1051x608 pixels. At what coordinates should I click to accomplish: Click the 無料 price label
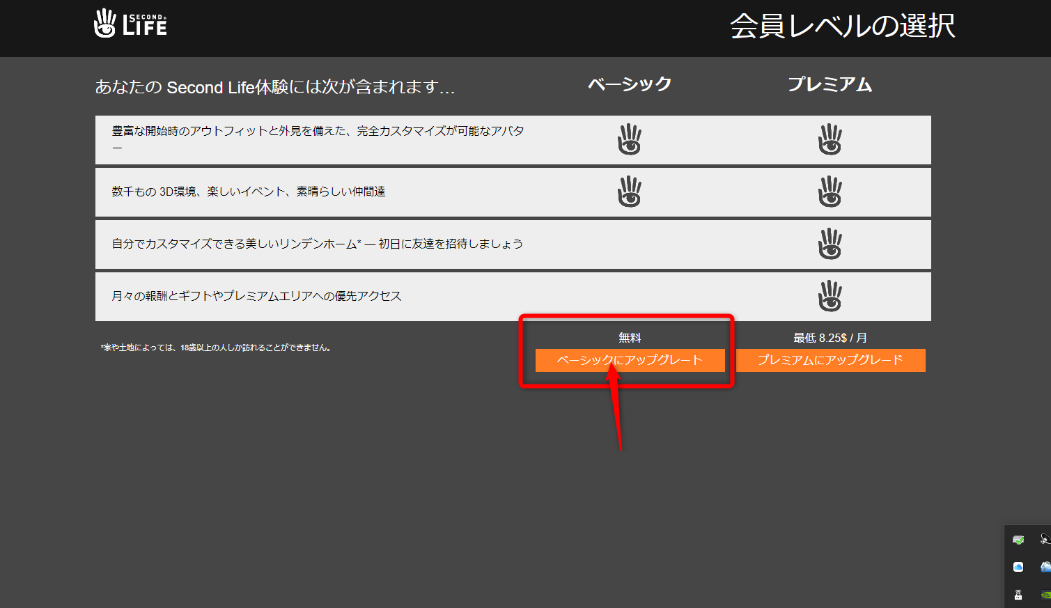coord(630,338)
